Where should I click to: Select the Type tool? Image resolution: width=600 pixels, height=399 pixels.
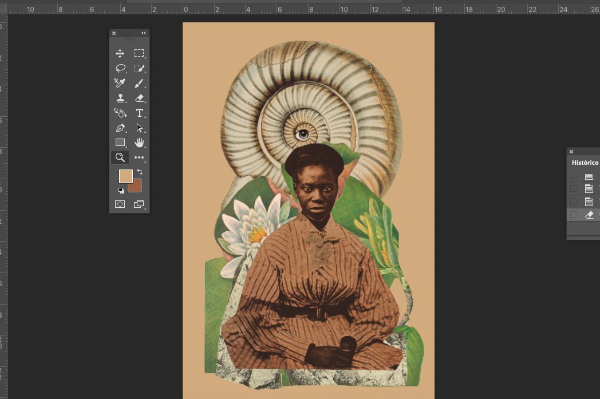tap(139, 113)
